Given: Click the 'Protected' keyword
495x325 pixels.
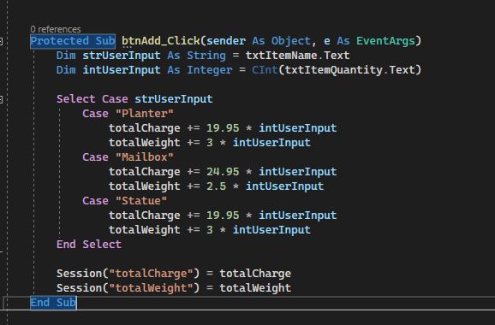Looking at the screenshot, I should [x=59, y=41].
